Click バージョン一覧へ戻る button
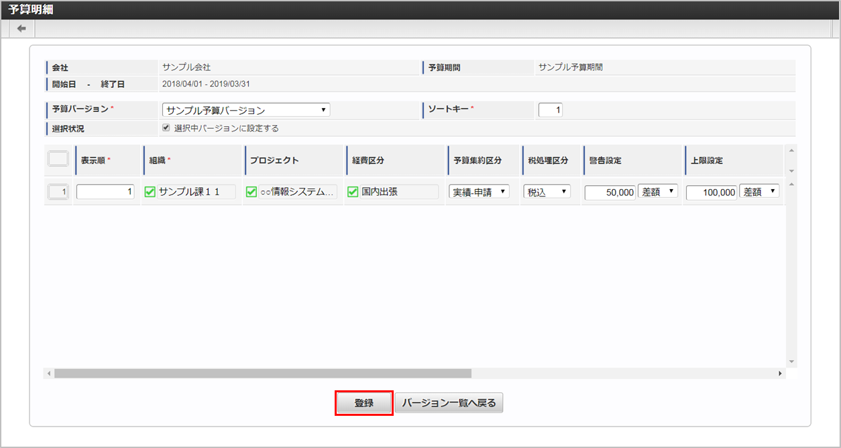 (449, 403)
